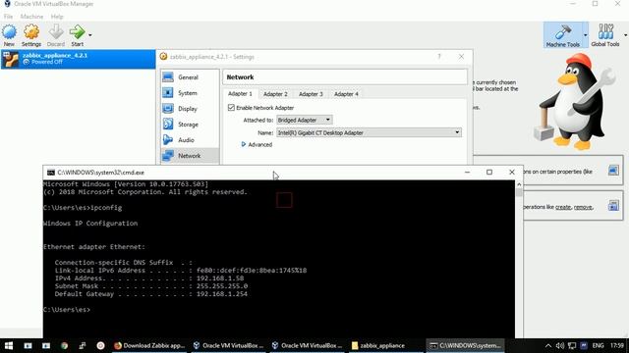Open the Attached to dropdown
Image resolution: width=629 pixels, height=353 pixels.
[304, 120]
